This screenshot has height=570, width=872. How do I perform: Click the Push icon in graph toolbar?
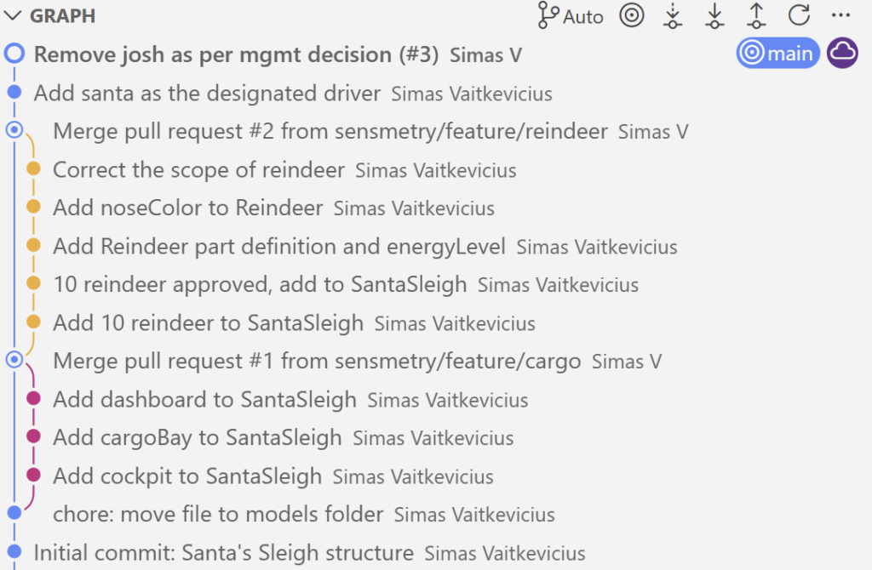(756, 16)
